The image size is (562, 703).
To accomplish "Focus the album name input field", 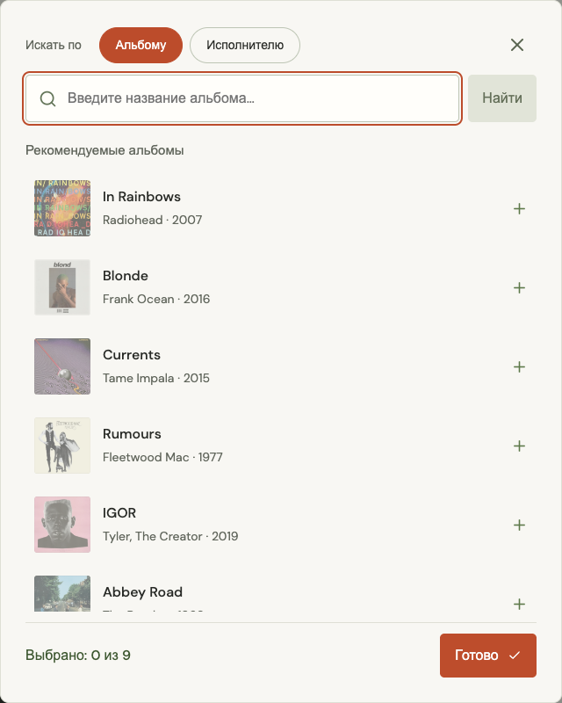I will pyautogui.click(x=242, y=98).
